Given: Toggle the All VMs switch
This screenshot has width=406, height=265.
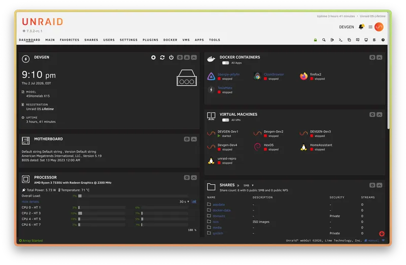Looking at the screenshot, I should 225,120.
